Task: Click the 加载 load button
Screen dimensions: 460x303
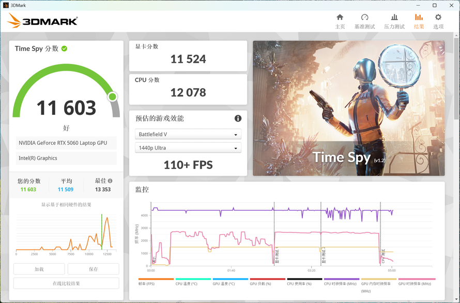Action: (39, 269)
